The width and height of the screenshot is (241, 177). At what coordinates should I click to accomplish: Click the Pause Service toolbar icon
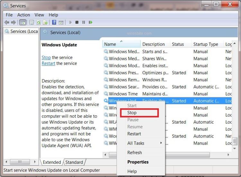[84, 22]
